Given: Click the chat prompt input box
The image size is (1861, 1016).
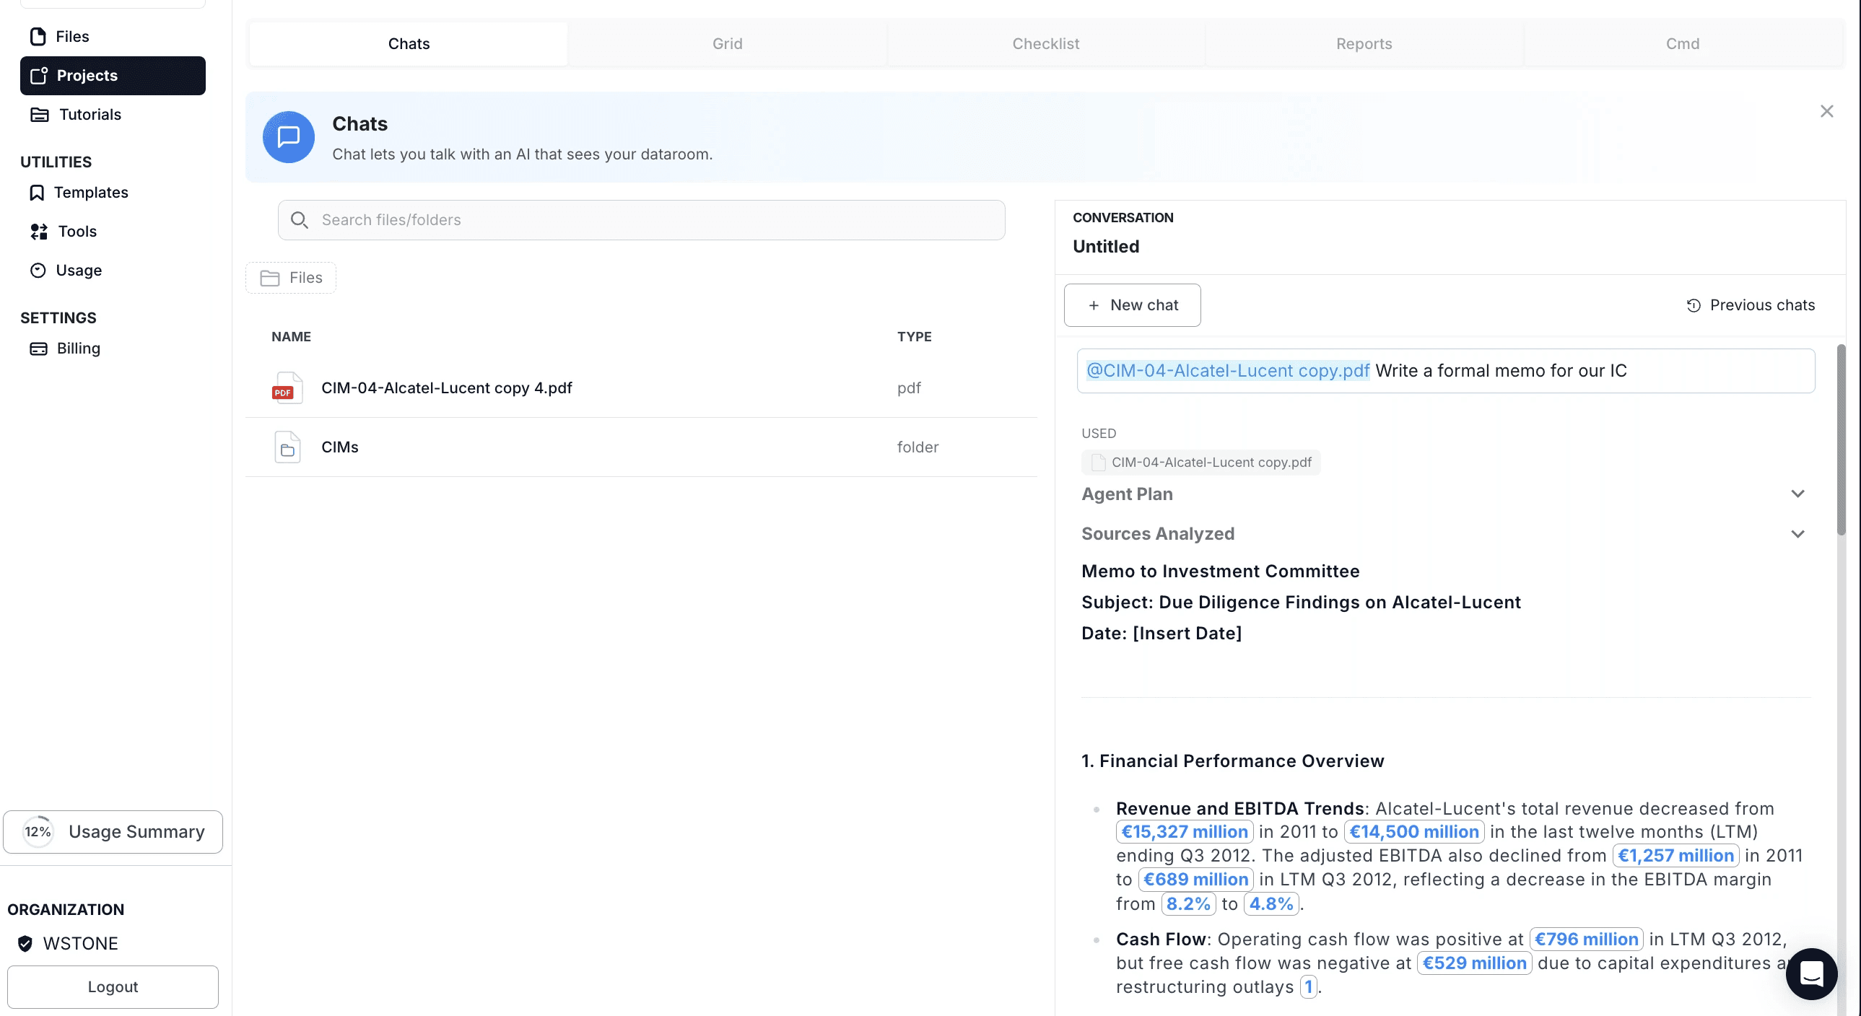Looking at the screenshot, I should [x=1446, y=371].
